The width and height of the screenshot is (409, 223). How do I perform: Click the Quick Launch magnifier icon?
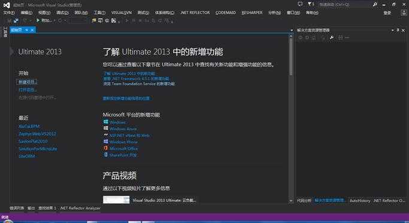coord(375,4)
